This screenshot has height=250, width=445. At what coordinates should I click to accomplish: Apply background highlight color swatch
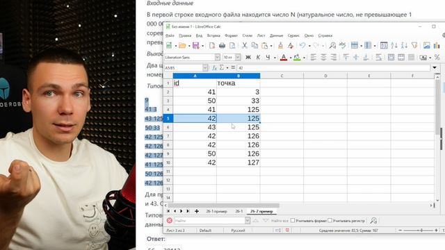pos(297,58)
